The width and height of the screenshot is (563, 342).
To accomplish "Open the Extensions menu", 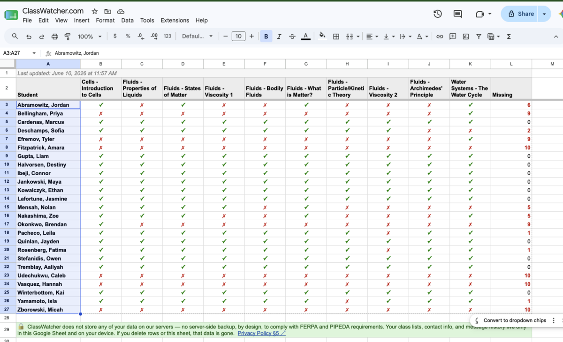I will click(x=175, y=20).
